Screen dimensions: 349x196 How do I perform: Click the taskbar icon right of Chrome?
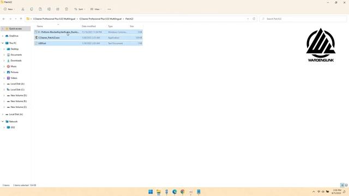[191, 192]
